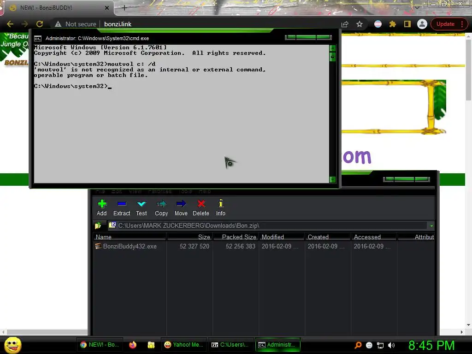This screenshot has width=472, height=354.
Task: Click the Extract tool in 7-Zip
Action: (x=122, y=208)
